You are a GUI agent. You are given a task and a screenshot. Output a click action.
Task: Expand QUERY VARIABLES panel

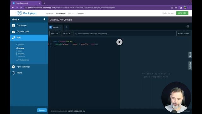[59, 111]
